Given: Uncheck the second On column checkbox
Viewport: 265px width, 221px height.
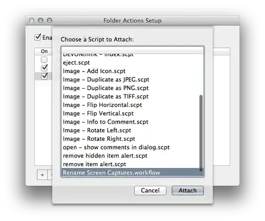Looking at the screenshot, I should [x=44, y=68].
